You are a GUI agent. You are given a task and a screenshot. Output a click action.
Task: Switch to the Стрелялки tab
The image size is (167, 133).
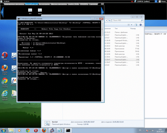[x=93, y=4]
